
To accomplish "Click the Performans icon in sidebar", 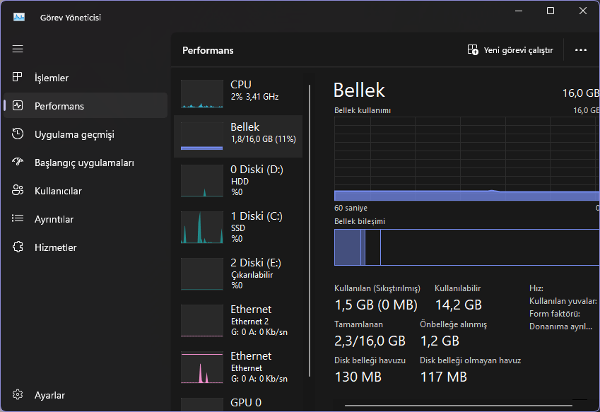I will click(x=18, y=106).
